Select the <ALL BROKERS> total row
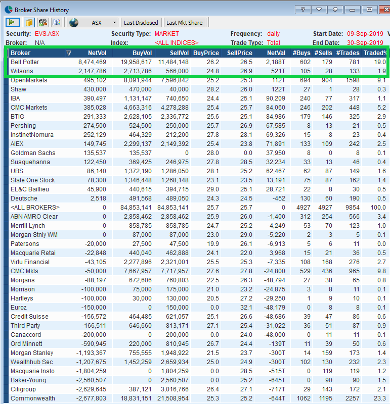Viewport: 390px width, 404px height. [198, 208]
